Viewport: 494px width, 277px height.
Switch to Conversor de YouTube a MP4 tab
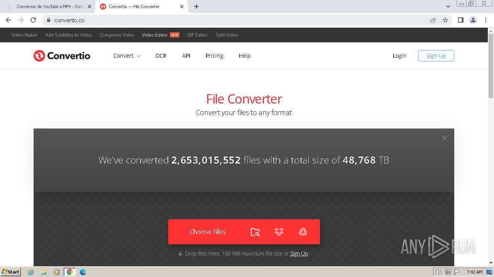click(49, 7)
